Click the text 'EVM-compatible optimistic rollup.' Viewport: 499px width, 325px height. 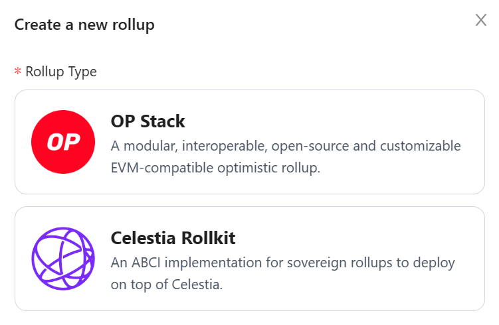point(215,168)
